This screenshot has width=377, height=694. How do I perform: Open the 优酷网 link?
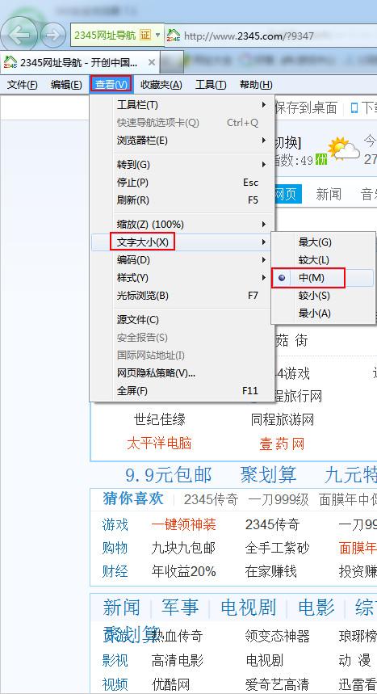tap(170, 684)
